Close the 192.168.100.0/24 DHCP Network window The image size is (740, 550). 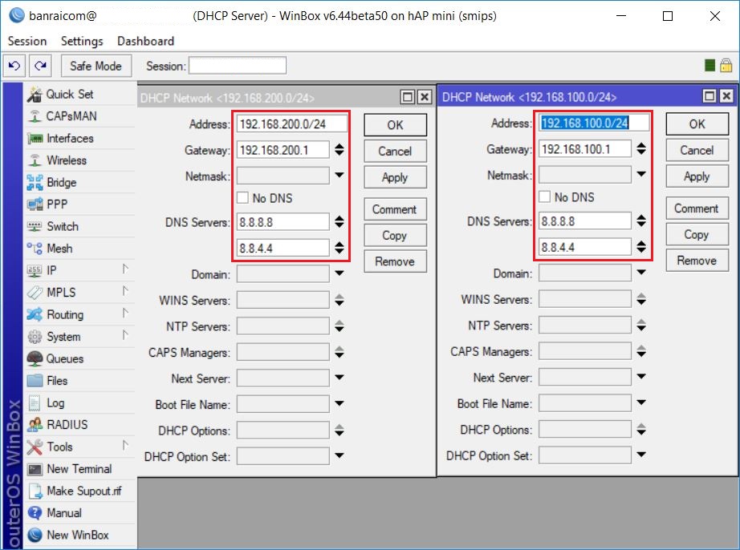pyautogui.click(x=727, y=96)
